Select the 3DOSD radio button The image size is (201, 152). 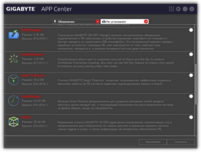[191, 117]
